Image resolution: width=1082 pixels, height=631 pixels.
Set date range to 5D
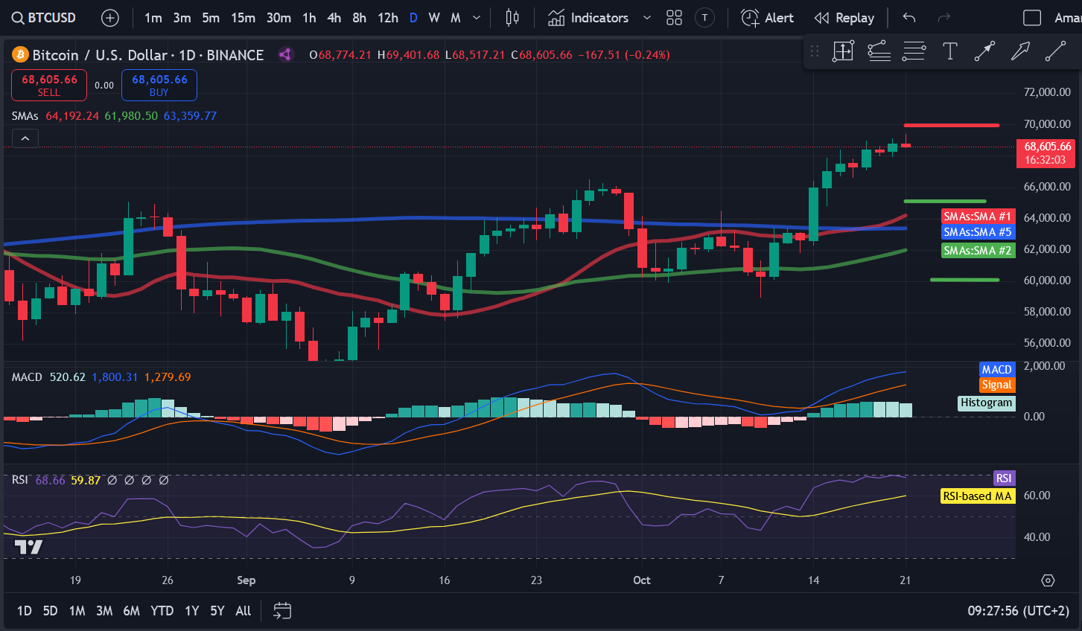[50, 611]
